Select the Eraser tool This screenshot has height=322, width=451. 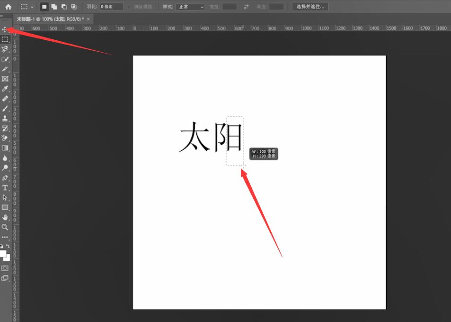(x=5, y=138)
